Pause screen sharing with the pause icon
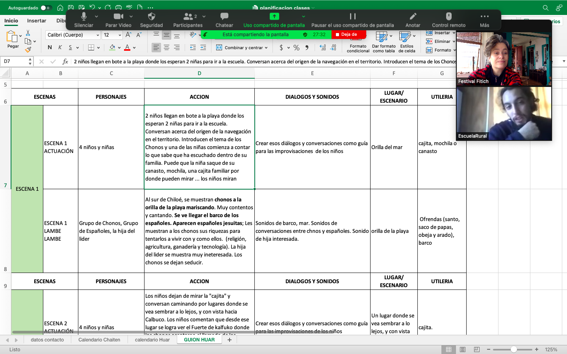567x354 pixels. point(352,16)
